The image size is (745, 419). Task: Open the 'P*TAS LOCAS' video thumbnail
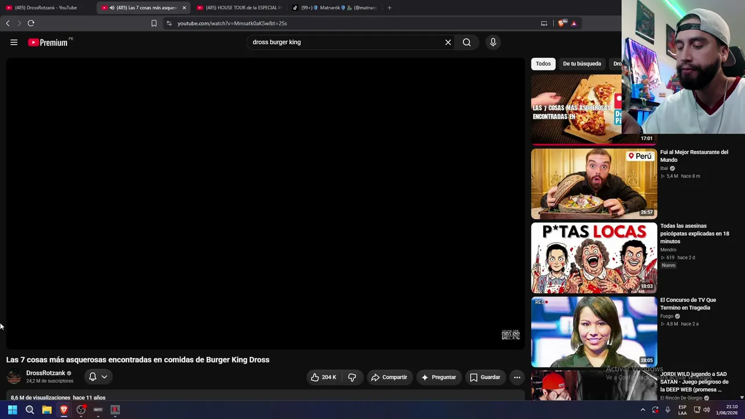click(594, 258)
